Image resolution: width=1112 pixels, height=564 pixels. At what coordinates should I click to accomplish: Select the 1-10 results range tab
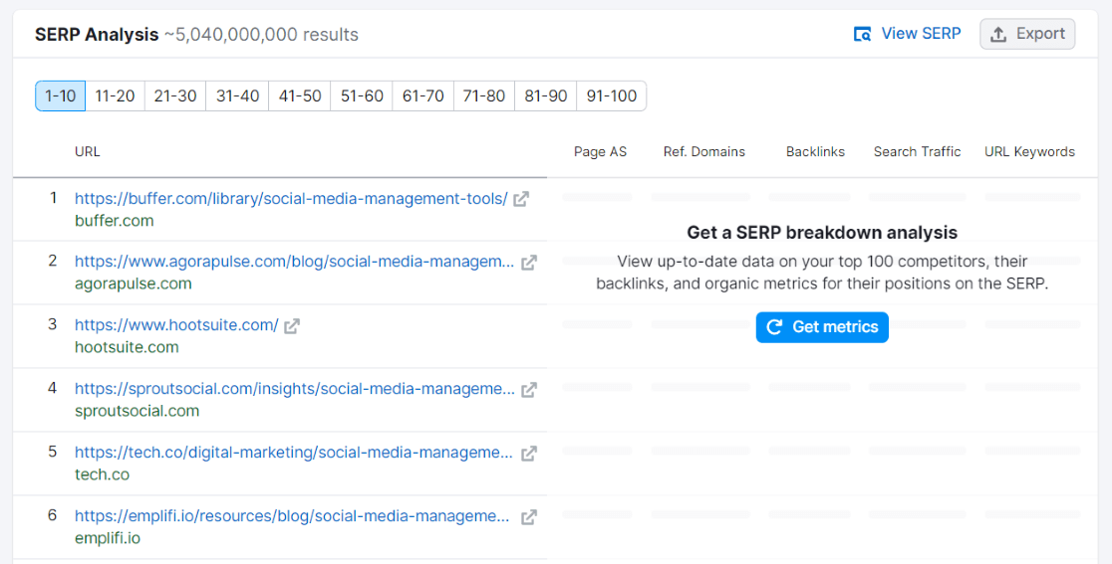(x=60, y=95)
